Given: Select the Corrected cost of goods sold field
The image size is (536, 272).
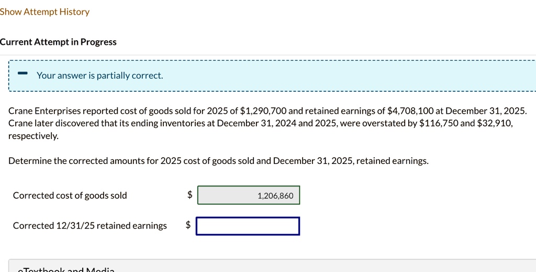Looking at the screenshot, I should tap(249, 195).
